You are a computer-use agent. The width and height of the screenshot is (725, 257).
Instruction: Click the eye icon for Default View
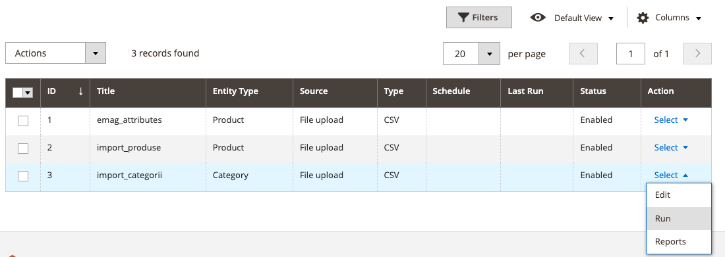(538, 18)
